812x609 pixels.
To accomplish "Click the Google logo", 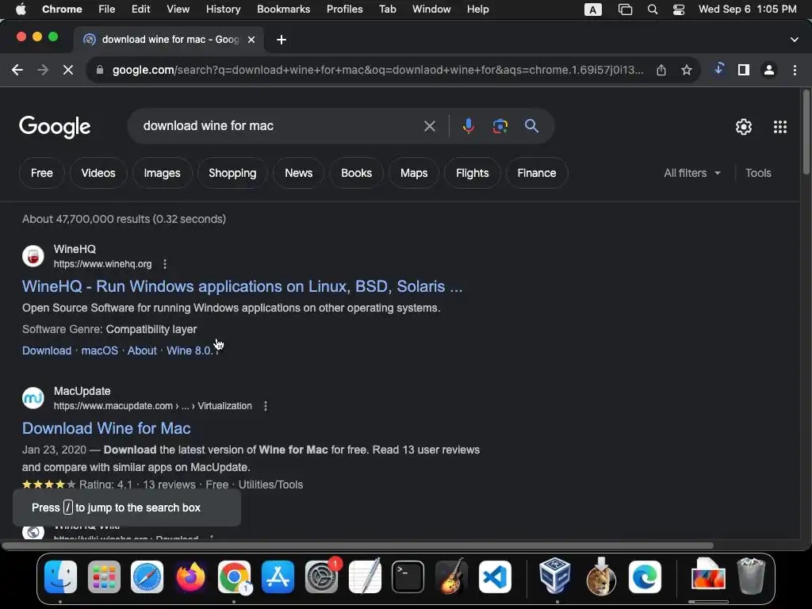I will (x=55, y=127).
